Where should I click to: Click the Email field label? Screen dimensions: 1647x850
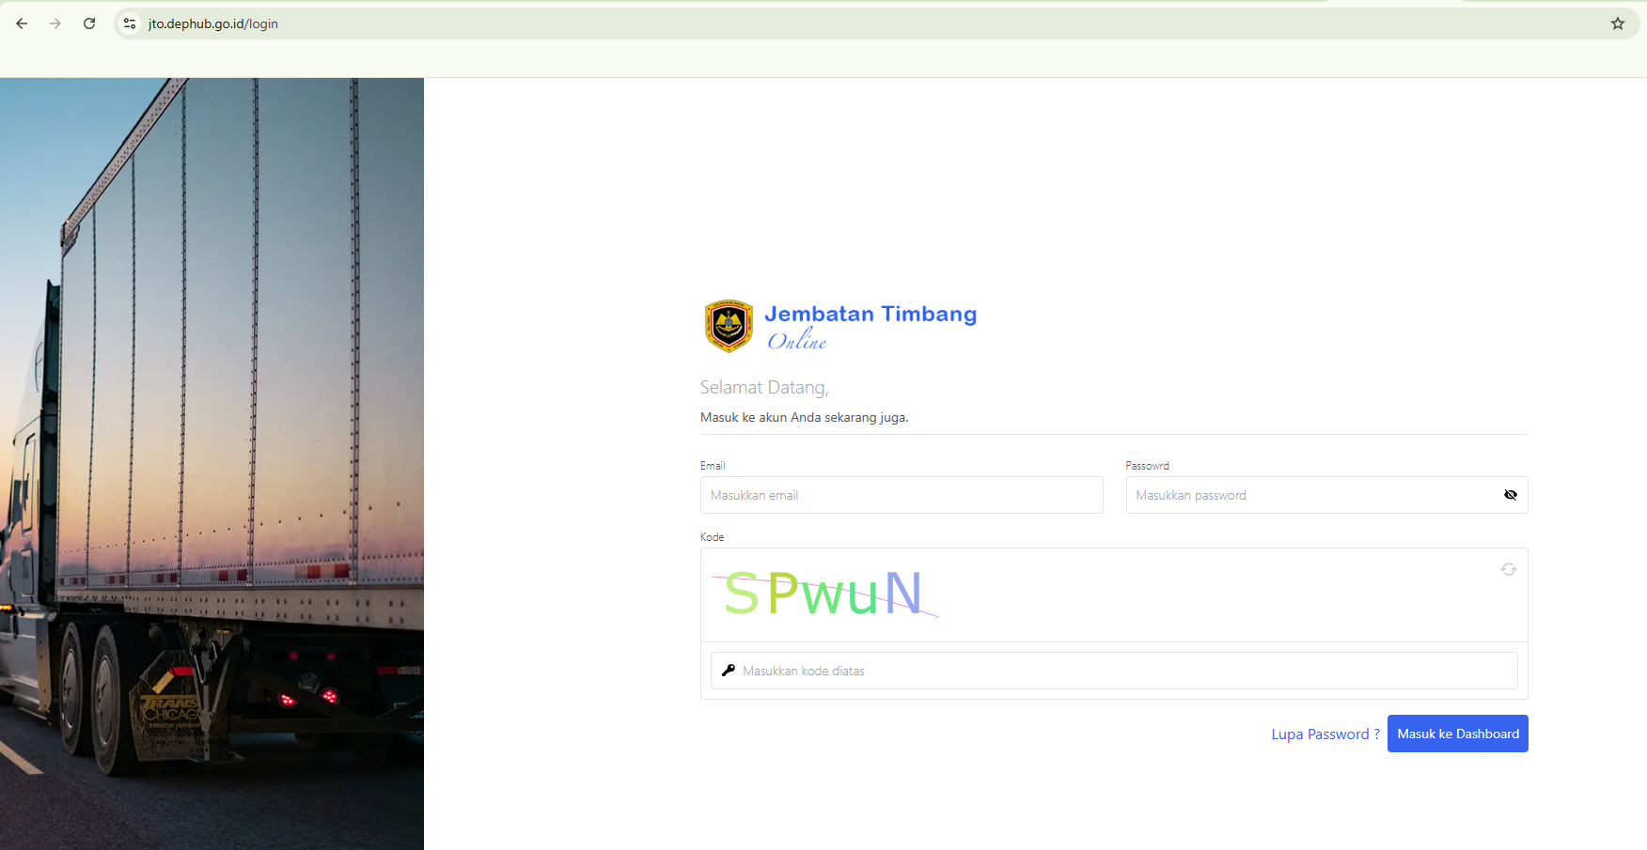pos(713,466)
